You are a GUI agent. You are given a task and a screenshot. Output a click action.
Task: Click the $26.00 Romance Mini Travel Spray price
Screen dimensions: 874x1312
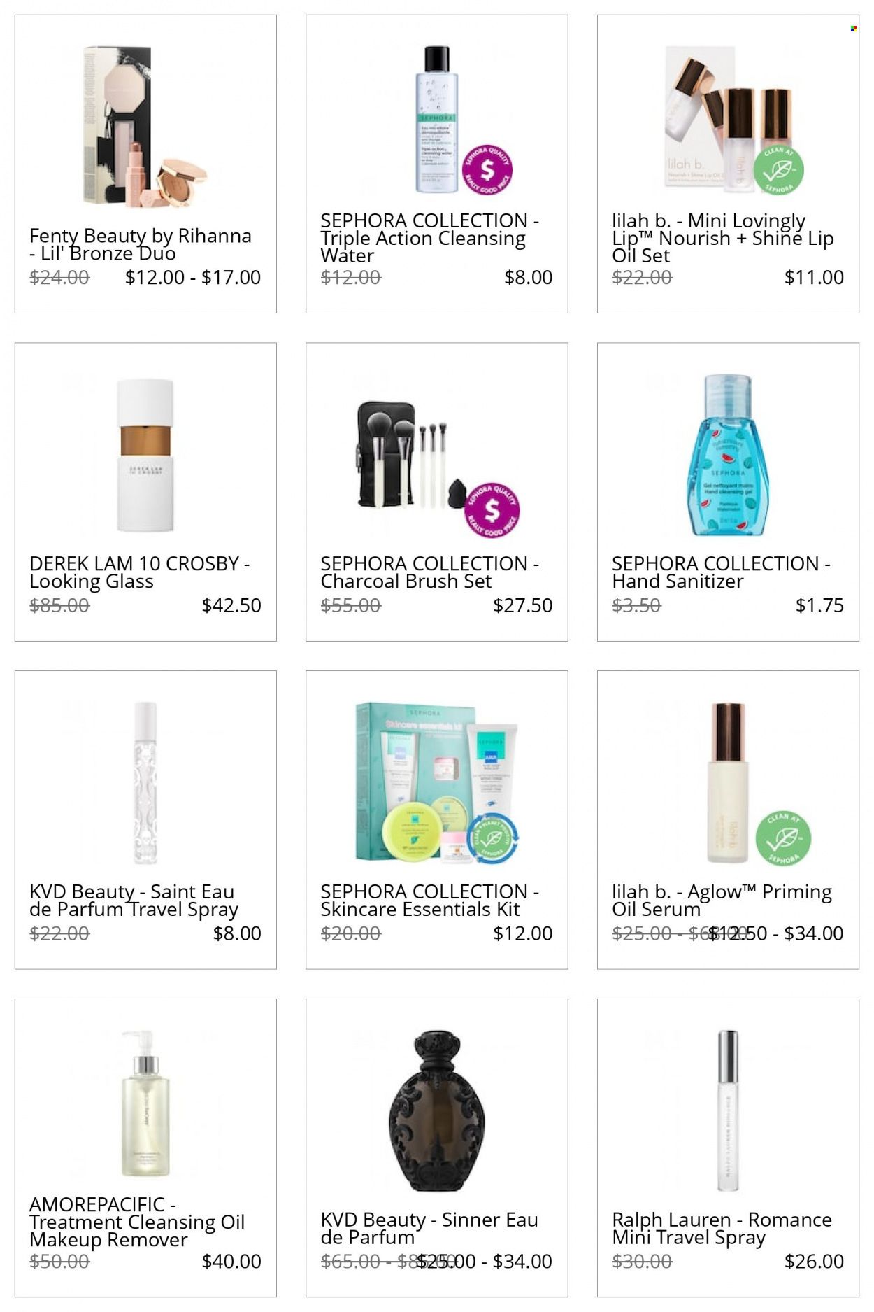814,1261
